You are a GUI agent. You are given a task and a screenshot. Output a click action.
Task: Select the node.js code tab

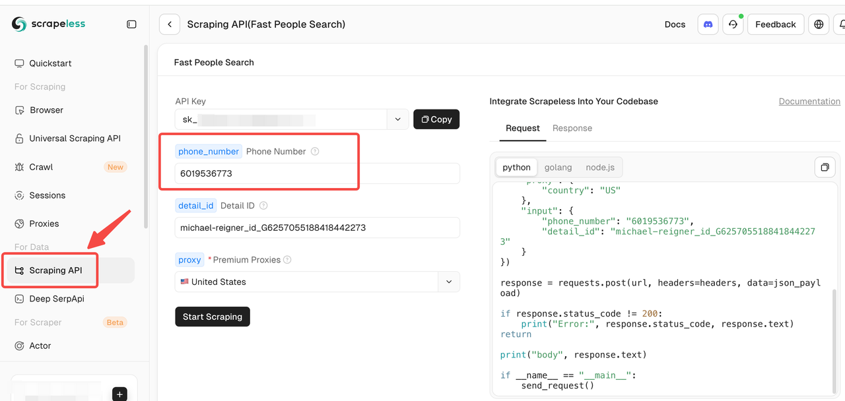[x=600, y=168]
